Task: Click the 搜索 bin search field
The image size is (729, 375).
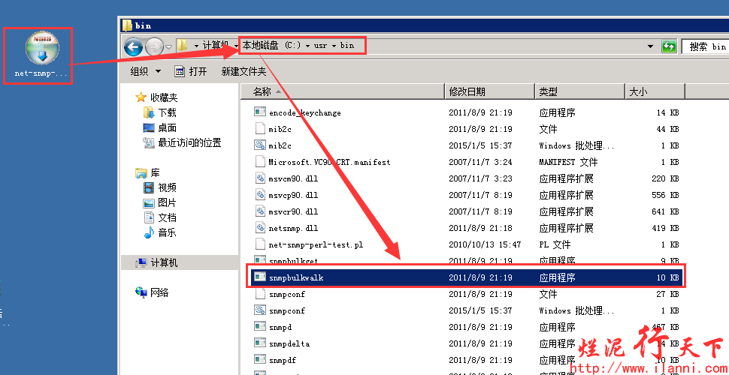Action: 706,46
